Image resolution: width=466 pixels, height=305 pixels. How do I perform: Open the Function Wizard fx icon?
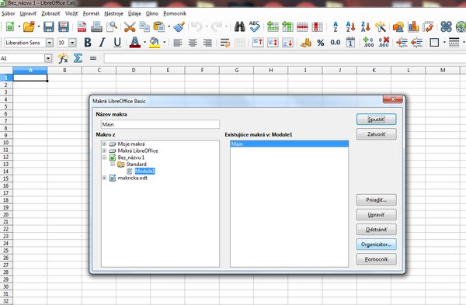coord(63,58)
